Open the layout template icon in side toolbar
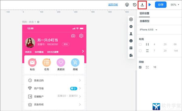182x111 pixels. (x=131, y=48)
